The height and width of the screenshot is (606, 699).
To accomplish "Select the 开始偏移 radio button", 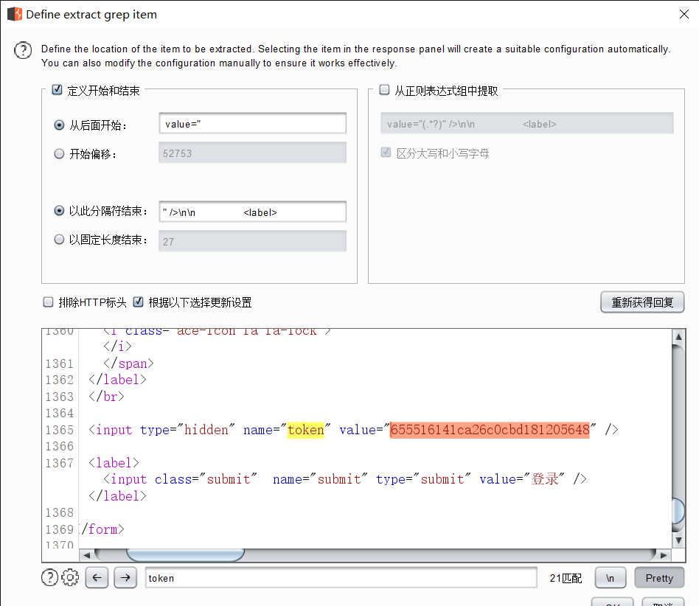I will click(x=59, y=154).
